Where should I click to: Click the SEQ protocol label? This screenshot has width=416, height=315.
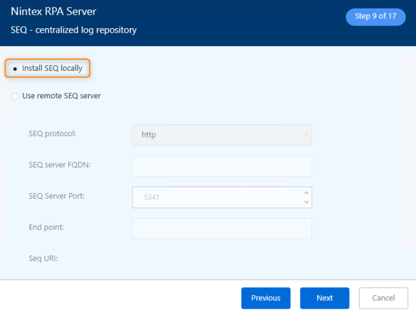(x=52, y=134)
